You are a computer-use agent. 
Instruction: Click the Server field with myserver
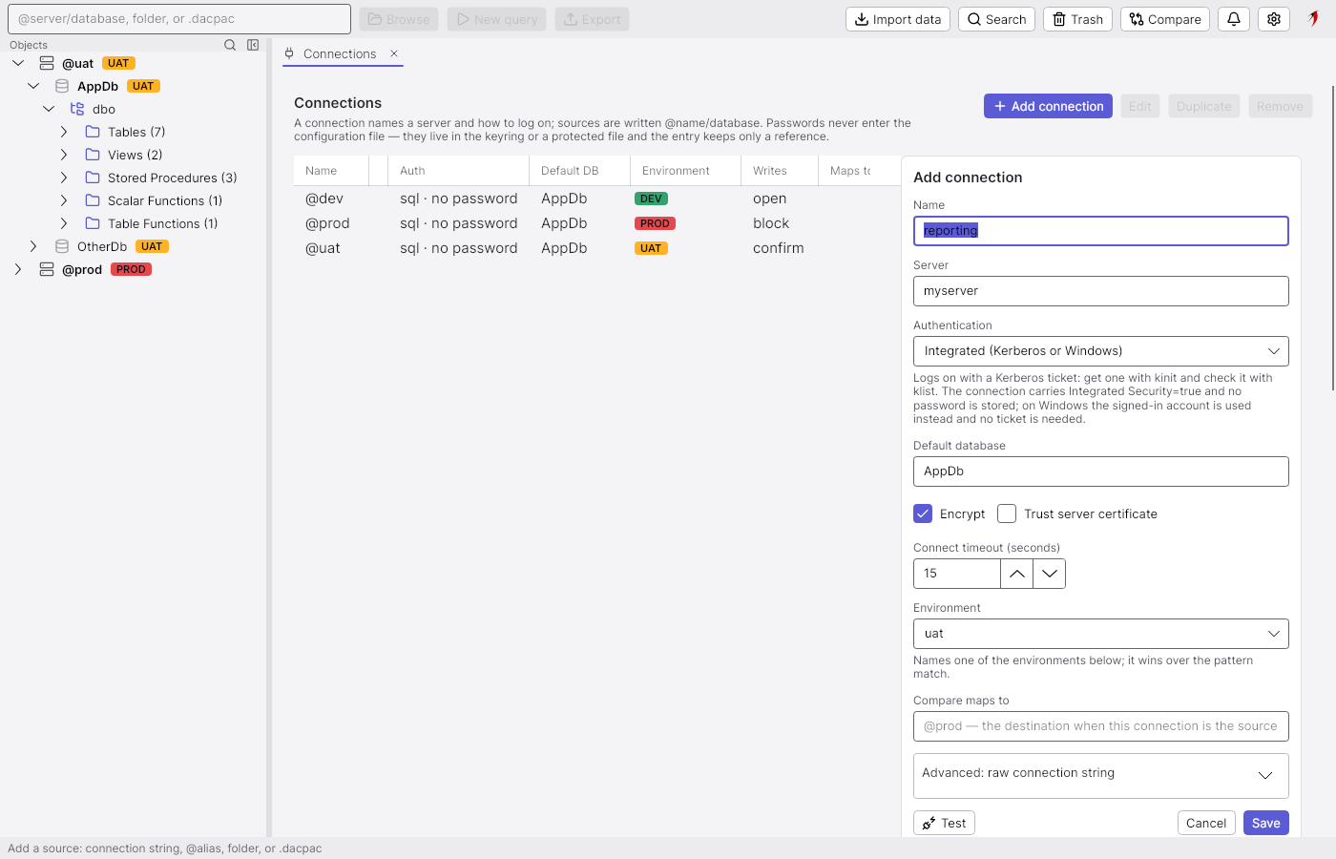pos(1101,291)
